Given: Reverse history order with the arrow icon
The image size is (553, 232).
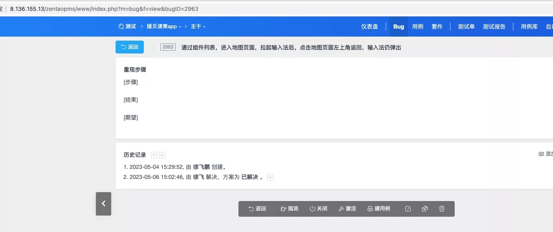Looking at the screenshot, I should 154,155.
